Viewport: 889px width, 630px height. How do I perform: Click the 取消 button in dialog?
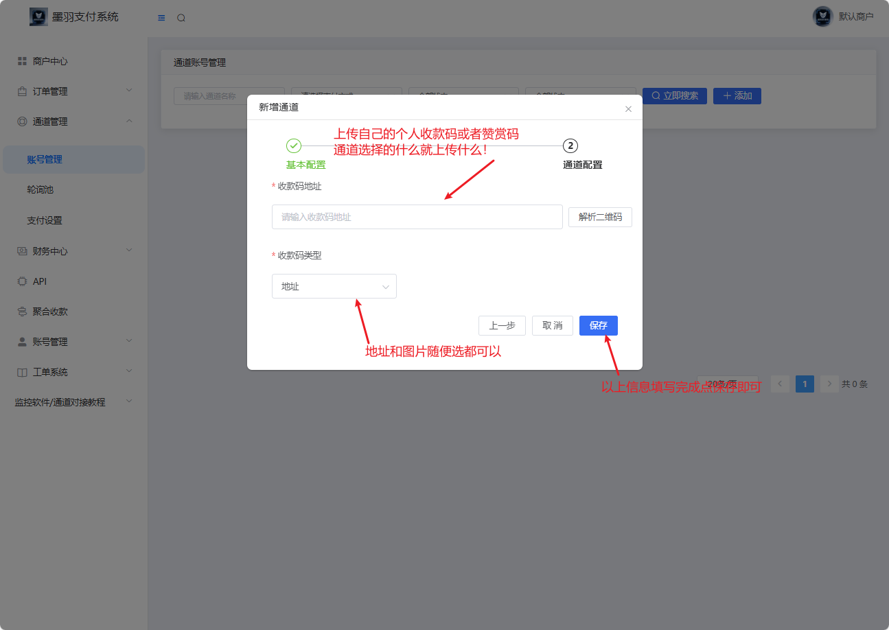tap(552, 325)
